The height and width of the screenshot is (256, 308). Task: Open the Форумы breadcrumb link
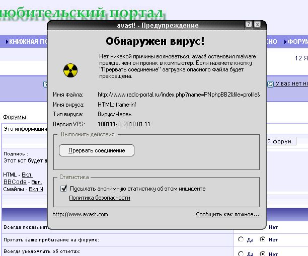point(14,117)
